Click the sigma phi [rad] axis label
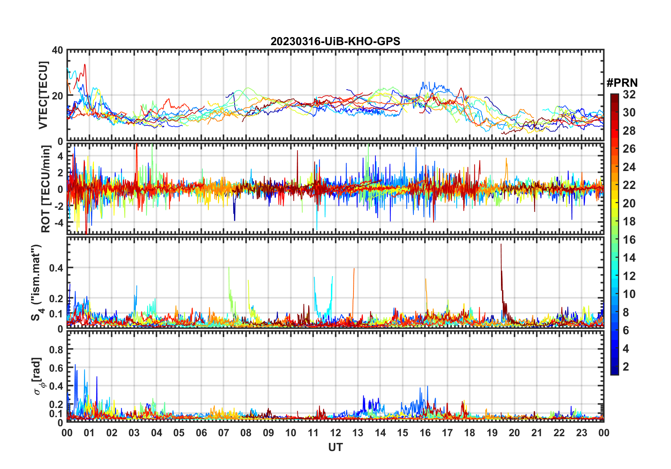Viewport: 671px width, 469px height. coord(38,376)
